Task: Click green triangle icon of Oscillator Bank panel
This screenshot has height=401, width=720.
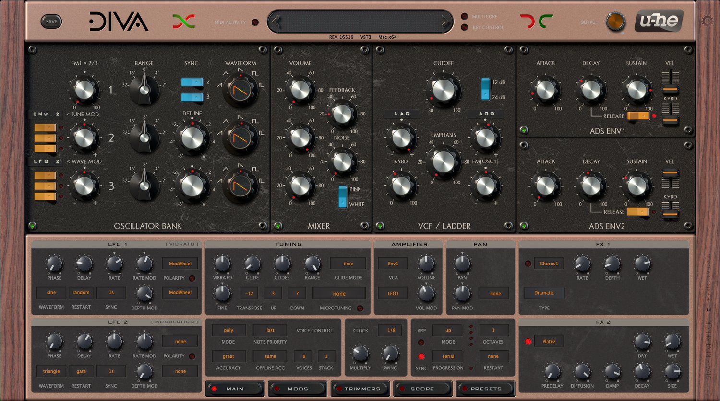Action: pos(32,226)
